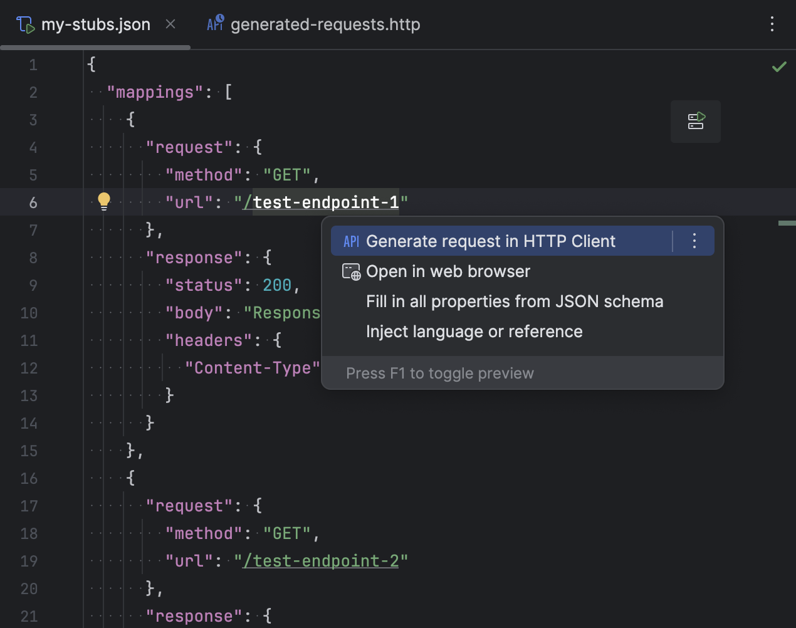Click the API icon beside Generate request entry

[351, 241]
